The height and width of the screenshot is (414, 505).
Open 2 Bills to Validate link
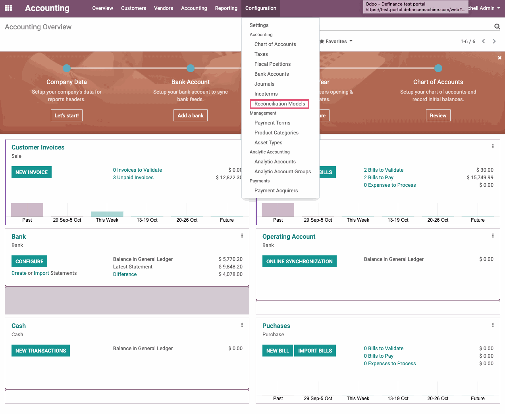[384, 170]
